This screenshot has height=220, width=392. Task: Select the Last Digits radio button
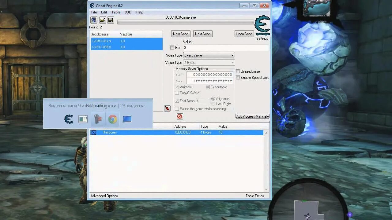213,104
